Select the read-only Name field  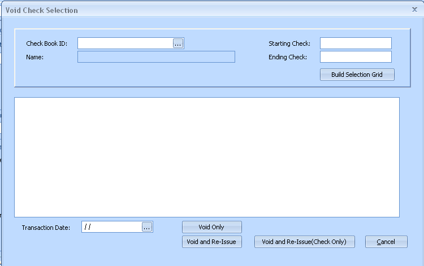coord(155,57)
